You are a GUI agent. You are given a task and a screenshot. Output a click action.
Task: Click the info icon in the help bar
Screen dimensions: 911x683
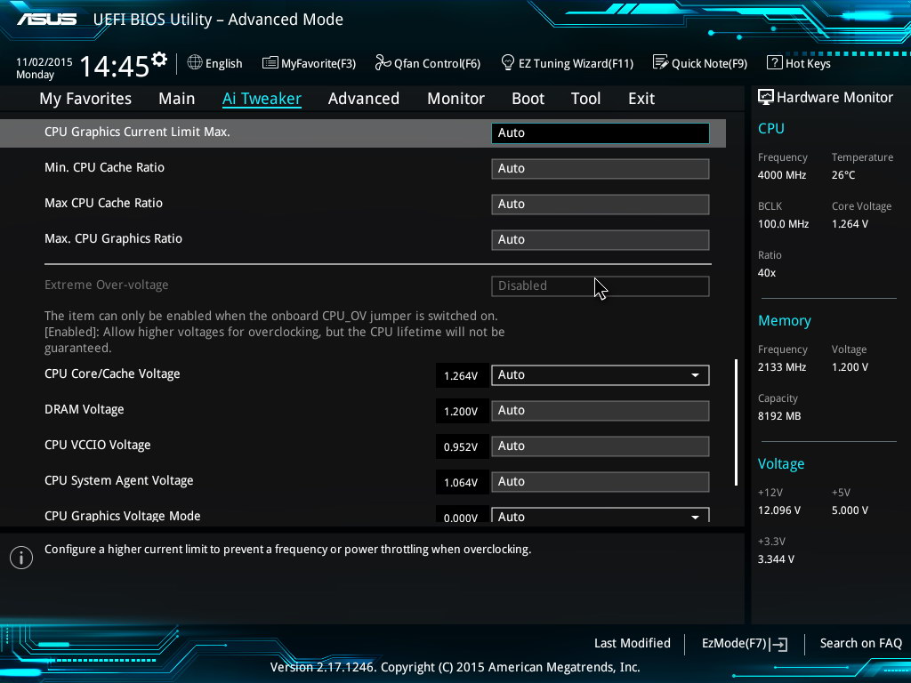click(x=20, y=557)
